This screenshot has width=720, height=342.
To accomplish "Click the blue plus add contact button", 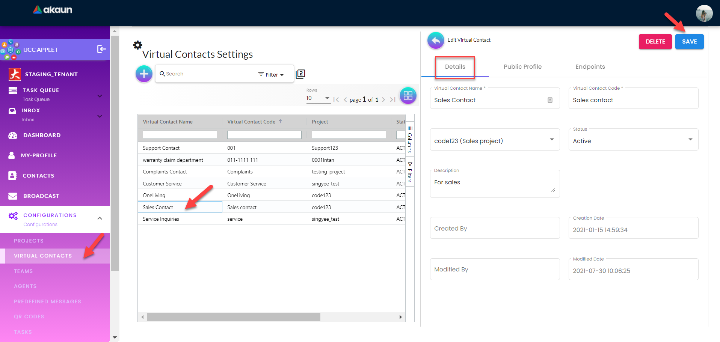I will pos(144,74).
